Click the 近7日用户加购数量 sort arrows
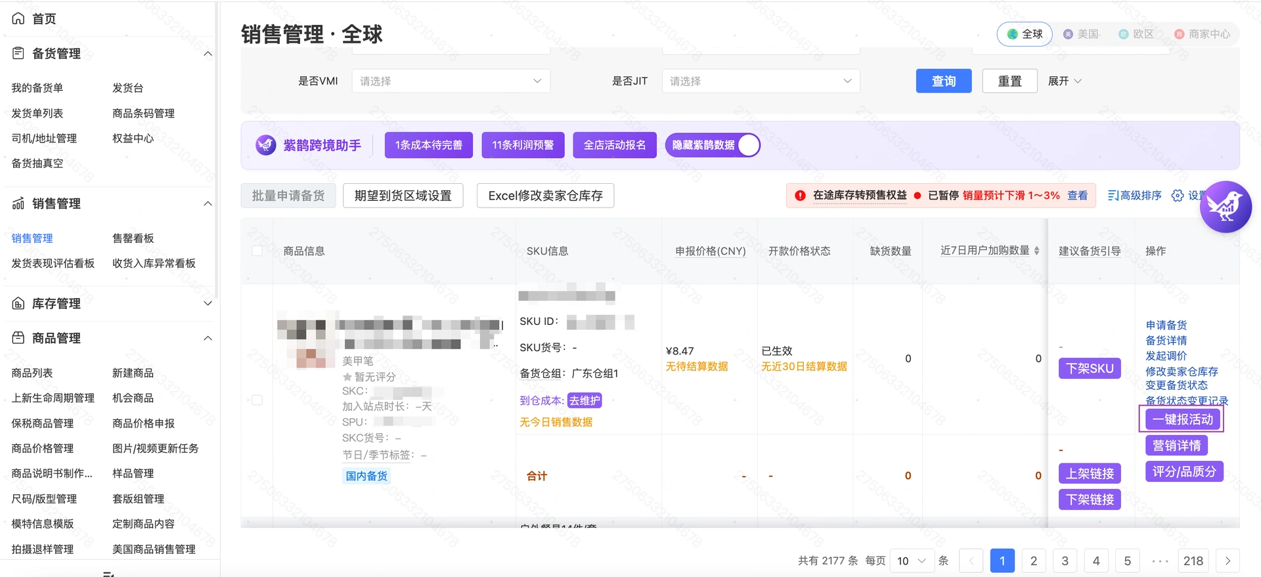This screenshot has width=1261, height=577. [1036, 251]
